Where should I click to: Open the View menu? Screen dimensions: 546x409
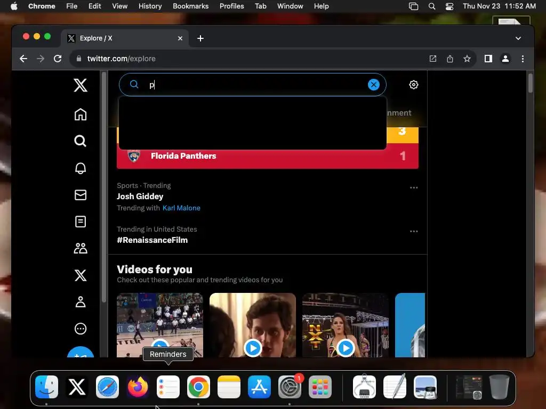point(119,6)
